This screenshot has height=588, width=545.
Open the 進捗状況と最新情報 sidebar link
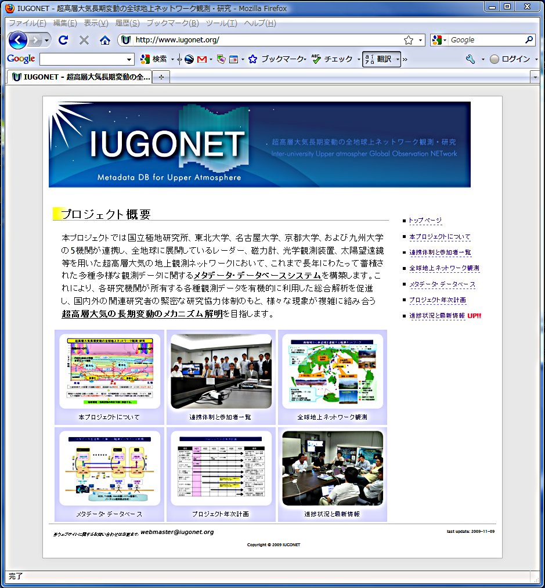(x=437, y=316)
